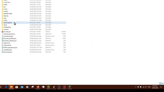The height and width of the screenshot is (92, 164).
Task: Switch to details view layout button
Action: pyautogui.click(x=160, y=83)
